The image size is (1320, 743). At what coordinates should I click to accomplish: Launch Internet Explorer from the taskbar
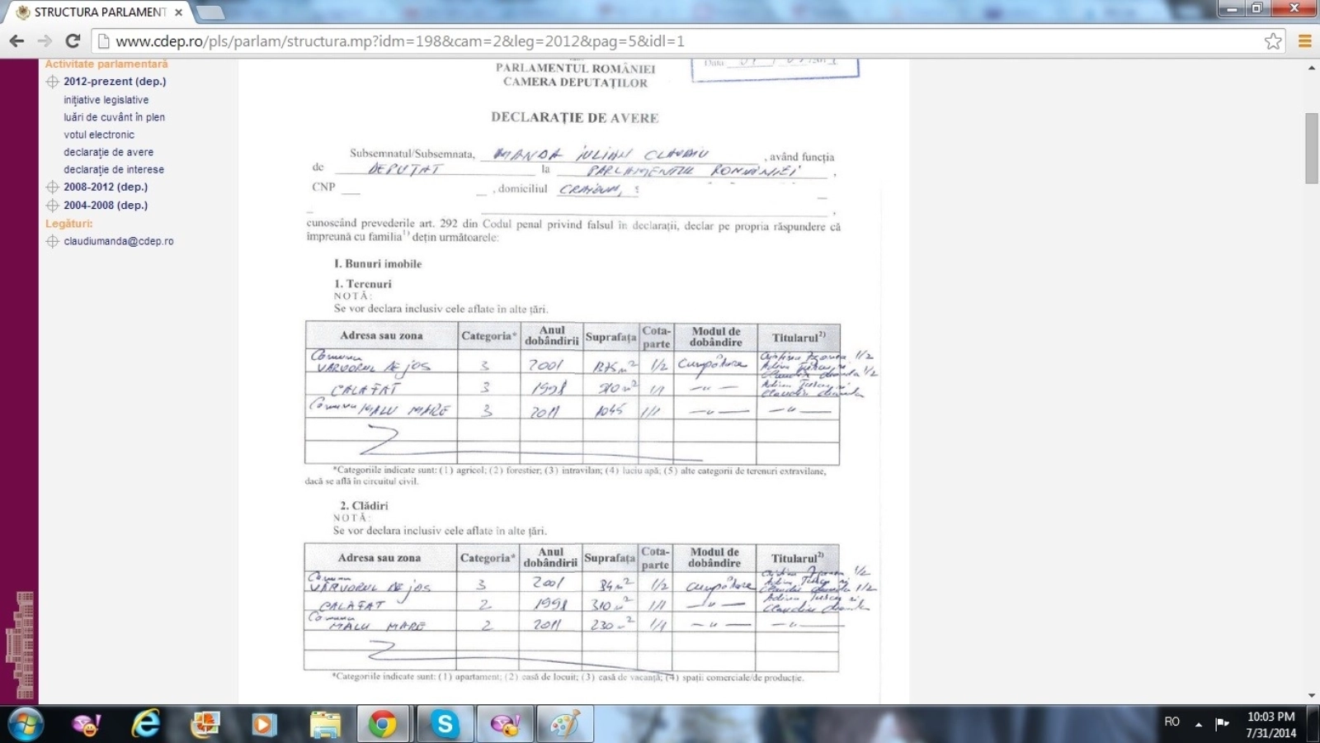[x=146, y=724]
